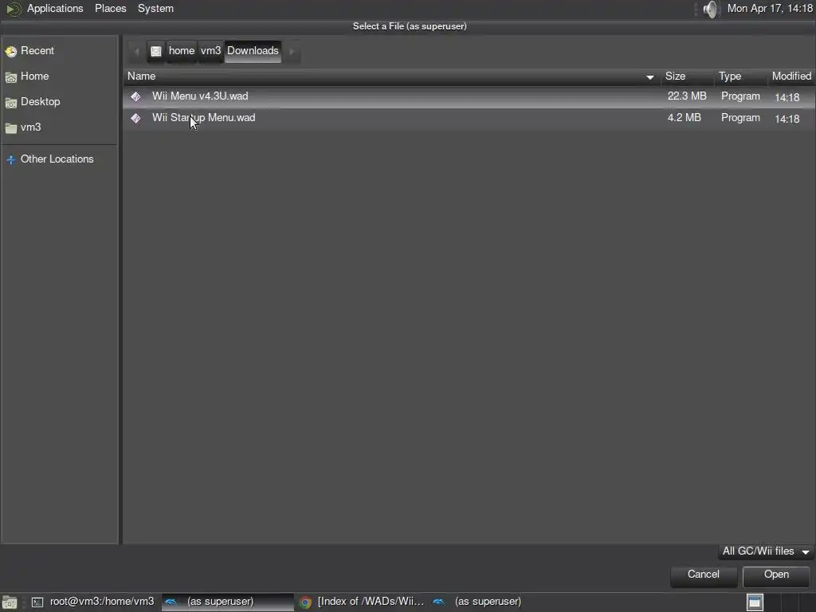Click the terminal icon in the taskbar

(x=37, y=602)
